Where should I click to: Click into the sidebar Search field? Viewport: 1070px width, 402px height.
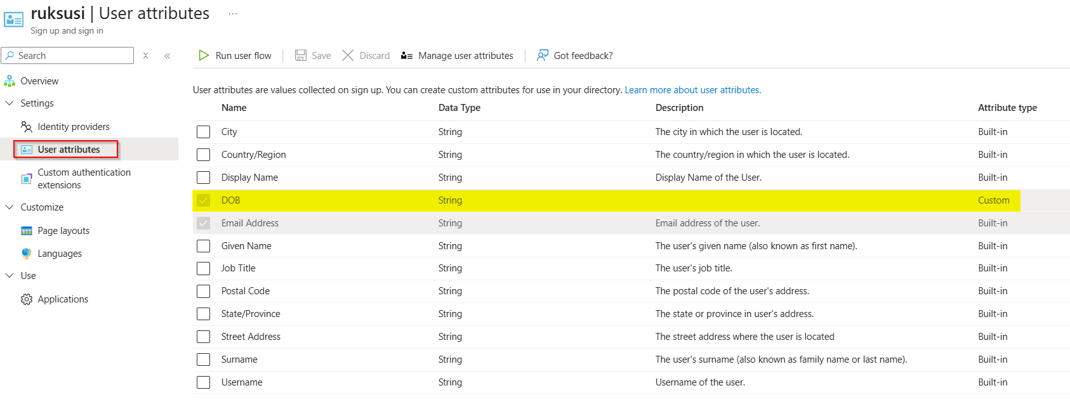tap(67, 56)
